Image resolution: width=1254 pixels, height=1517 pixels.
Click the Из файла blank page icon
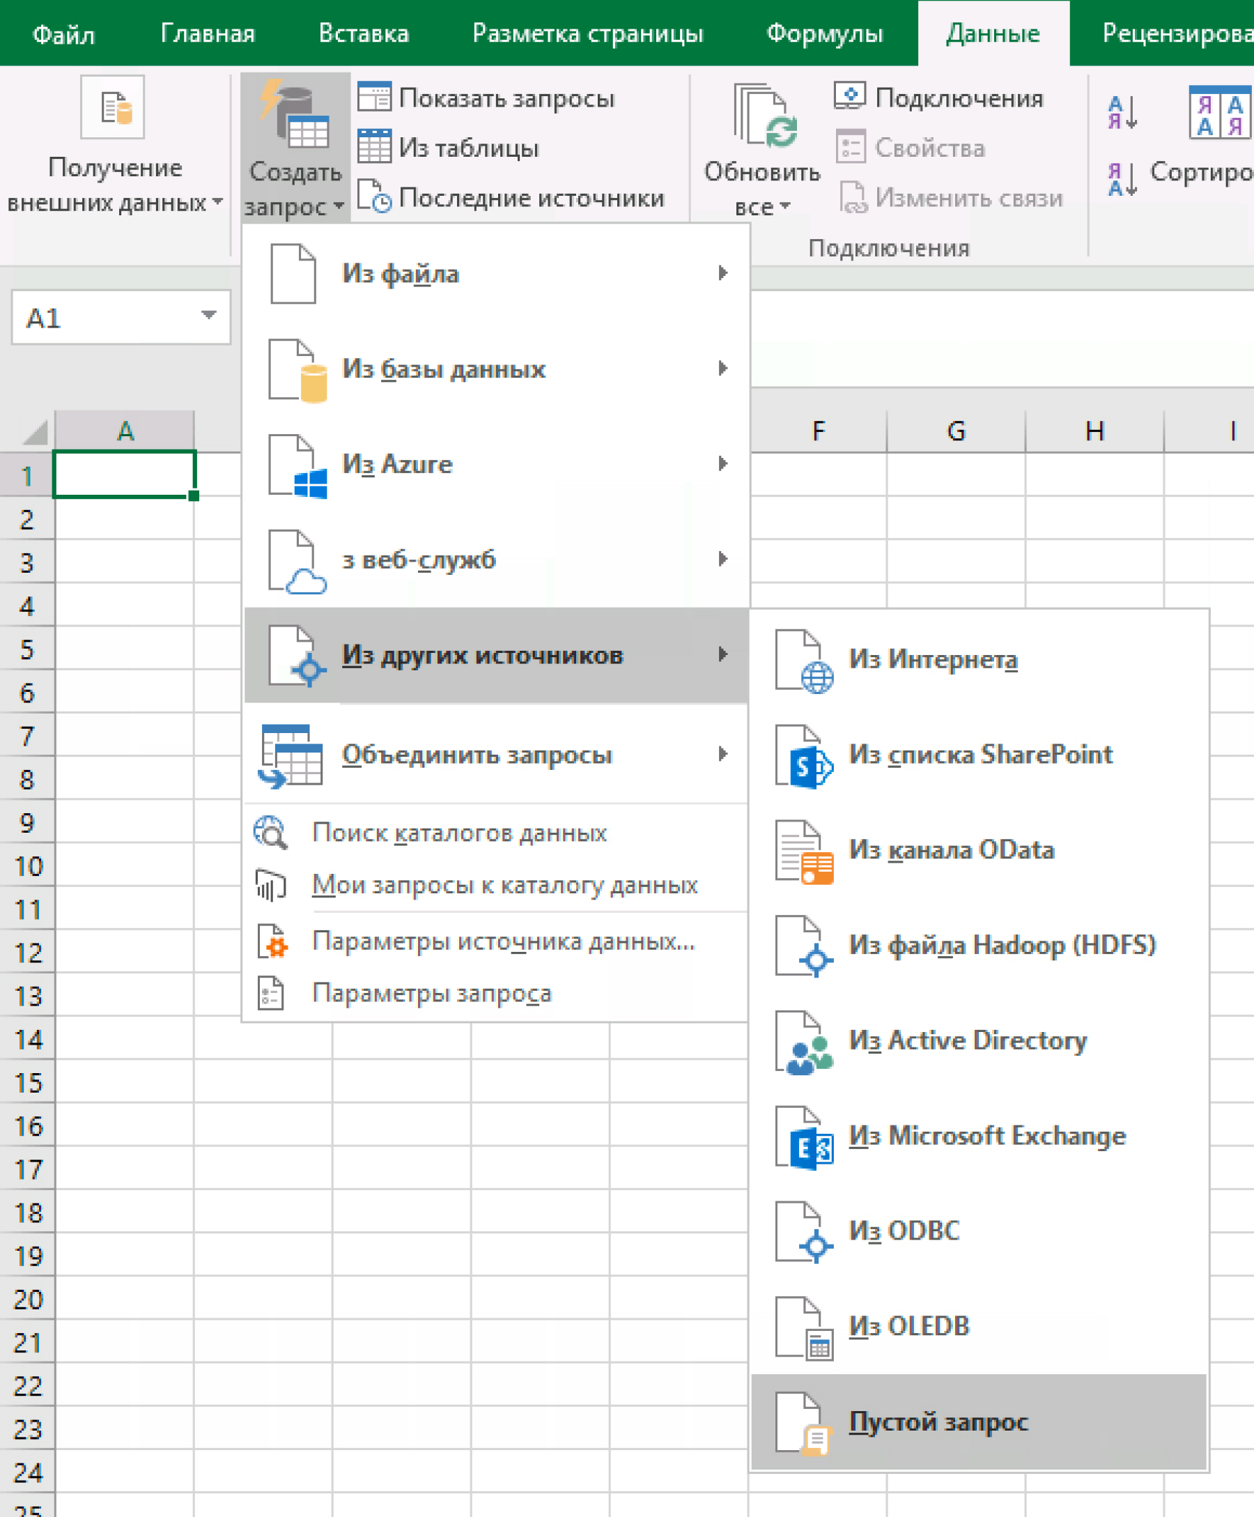click(x=293, y=274)
